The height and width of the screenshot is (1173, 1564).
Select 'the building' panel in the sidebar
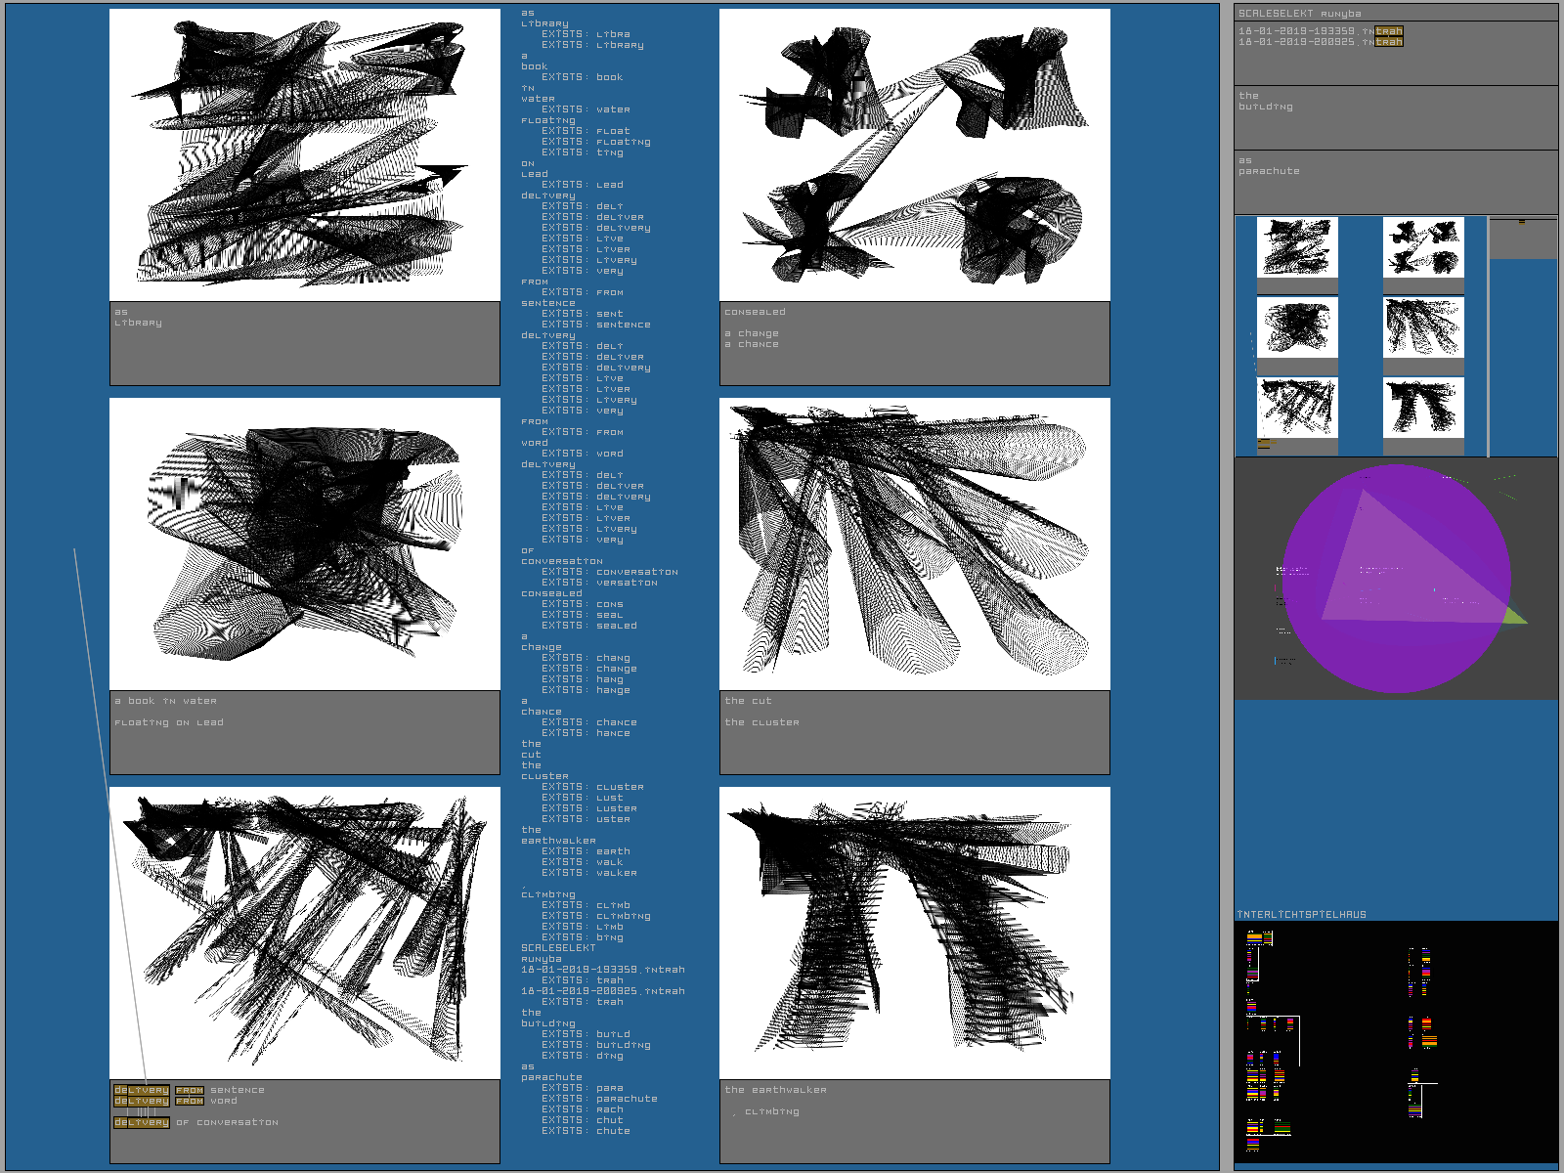click(x=1395, y=117)
